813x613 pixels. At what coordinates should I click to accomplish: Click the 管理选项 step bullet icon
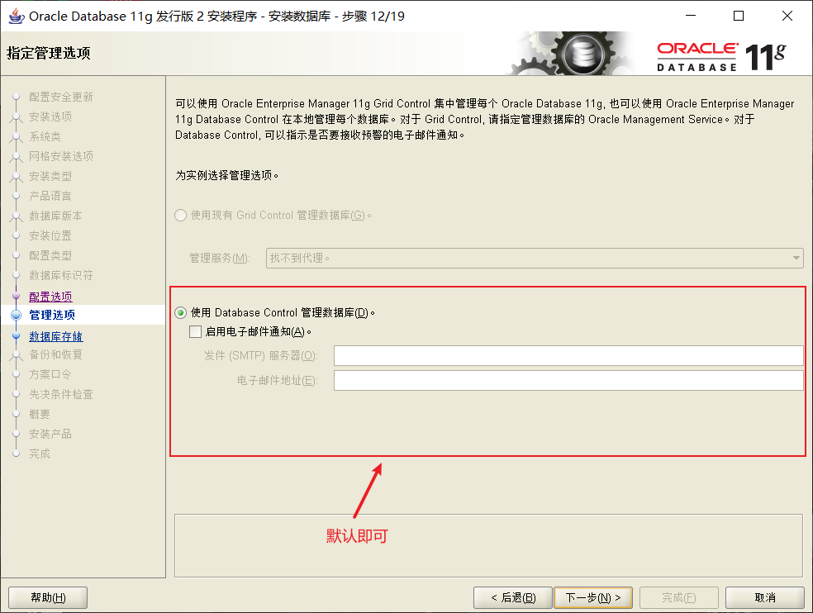tap(16, 315)
